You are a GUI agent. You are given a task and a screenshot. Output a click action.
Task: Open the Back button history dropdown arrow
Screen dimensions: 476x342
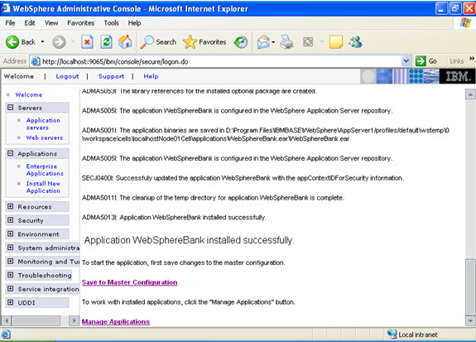42,42
